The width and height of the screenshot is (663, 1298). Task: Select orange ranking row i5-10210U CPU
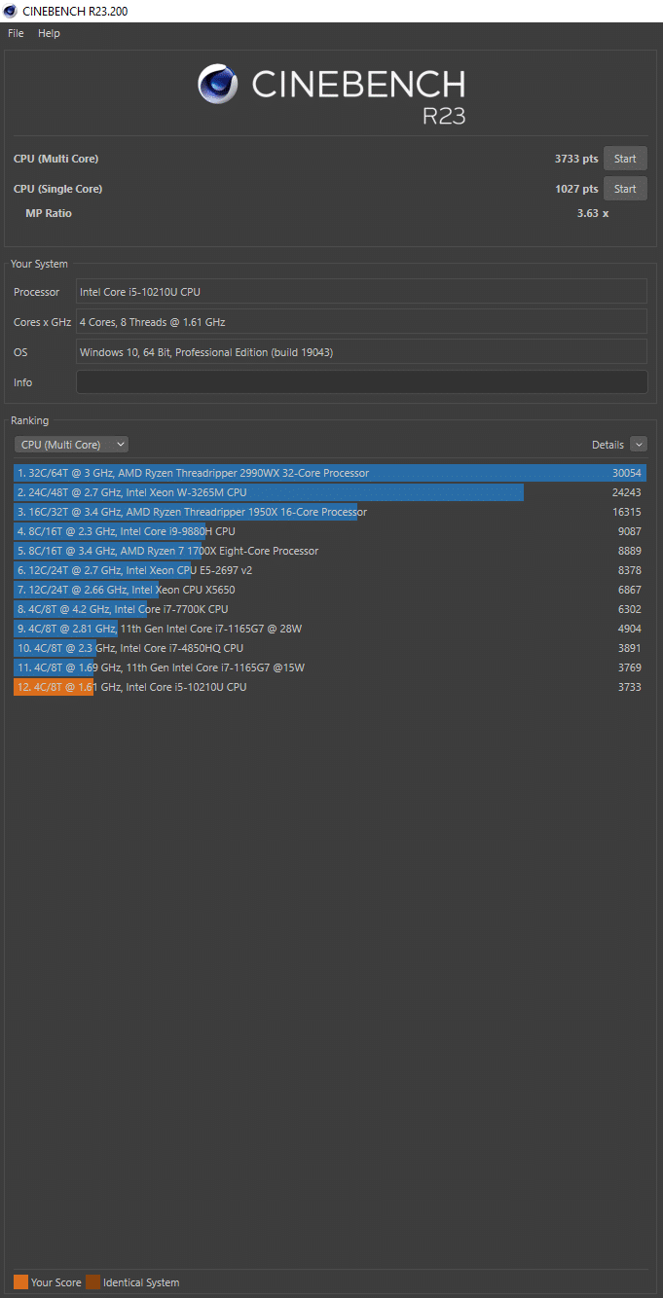click(x=330, y=687)
